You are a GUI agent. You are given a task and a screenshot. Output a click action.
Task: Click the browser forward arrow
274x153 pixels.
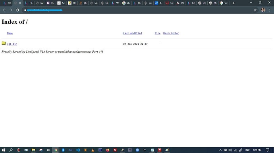11,10
